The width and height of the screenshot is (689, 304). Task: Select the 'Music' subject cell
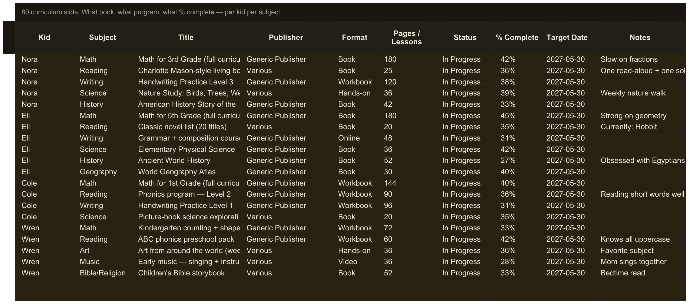pyautogui.click(x=103, y=262)
